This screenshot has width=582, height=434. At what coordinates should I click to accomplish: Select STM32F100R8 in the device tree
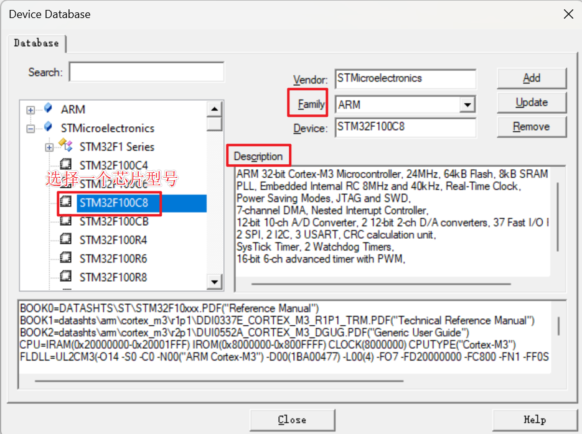pos(113,277)
